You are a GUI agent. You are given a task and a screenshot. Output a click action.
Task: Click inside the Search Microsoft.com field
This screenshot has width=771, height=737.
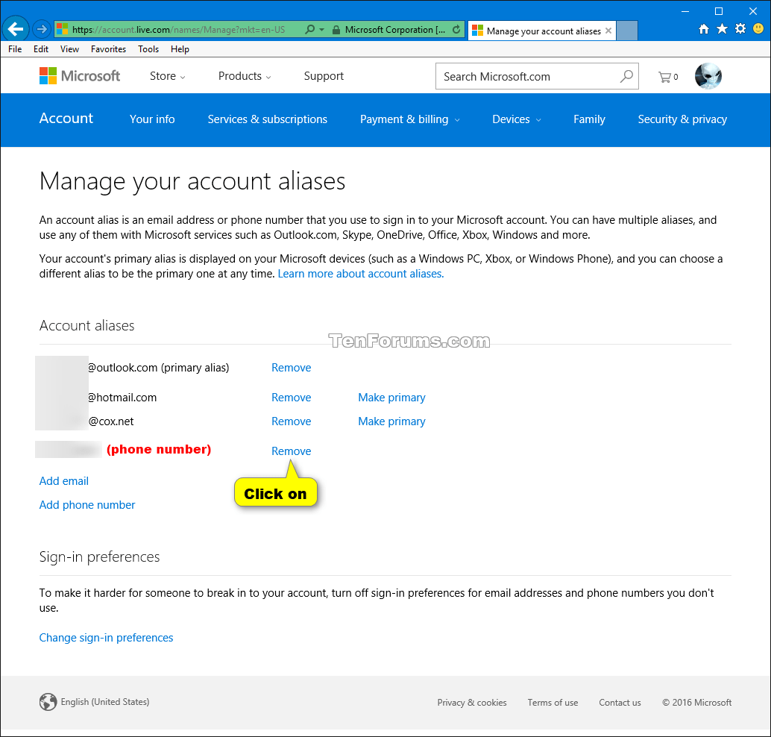(522, 75)
